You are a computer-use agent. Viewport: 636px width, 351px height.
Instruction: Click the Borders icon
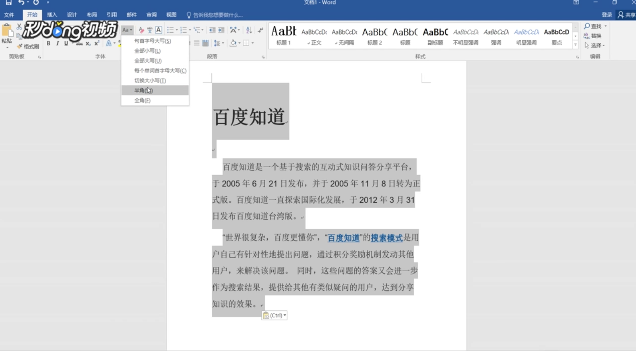click(x=246, y=43)
